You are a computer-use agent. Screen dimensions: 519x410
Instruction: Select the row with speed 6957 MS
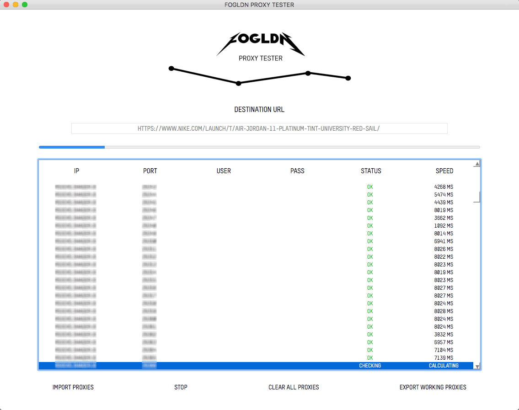point(256,342)
